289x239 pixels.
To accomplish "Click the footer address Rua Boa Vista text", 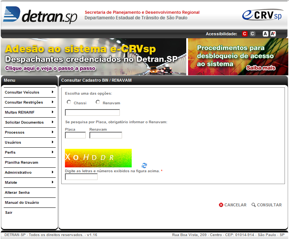I will (228, 235).
